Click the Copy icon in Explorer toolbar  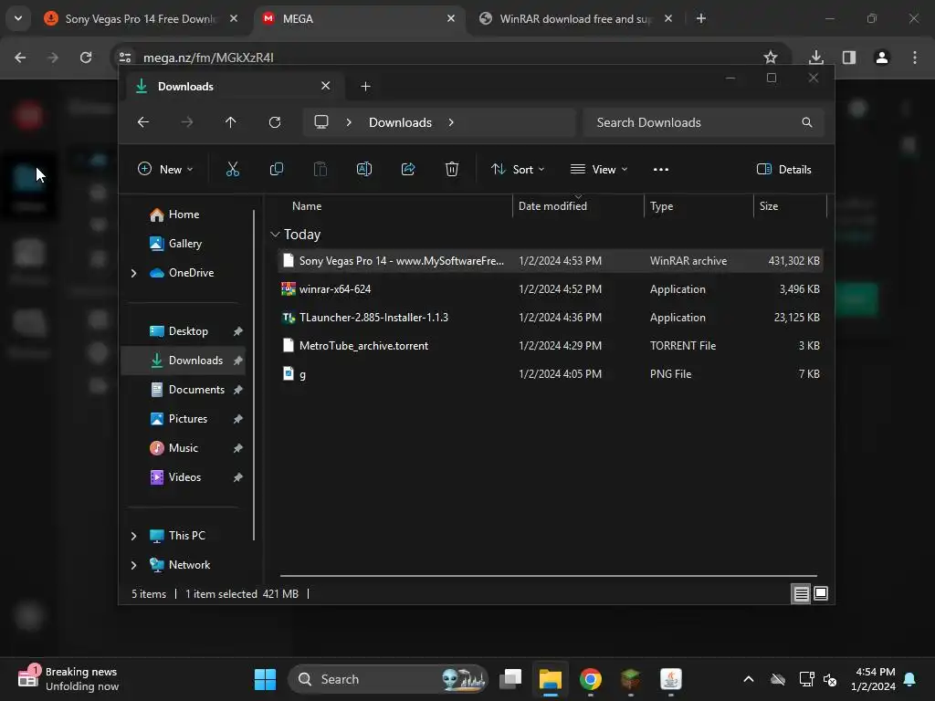click(x=276, y=169)
